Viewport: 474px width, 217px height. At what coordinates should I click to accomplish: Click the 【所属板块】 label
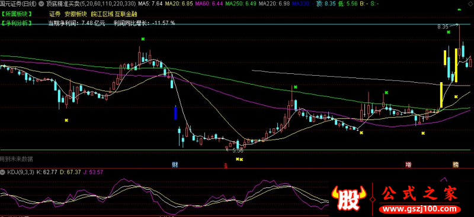pos(17,14)
